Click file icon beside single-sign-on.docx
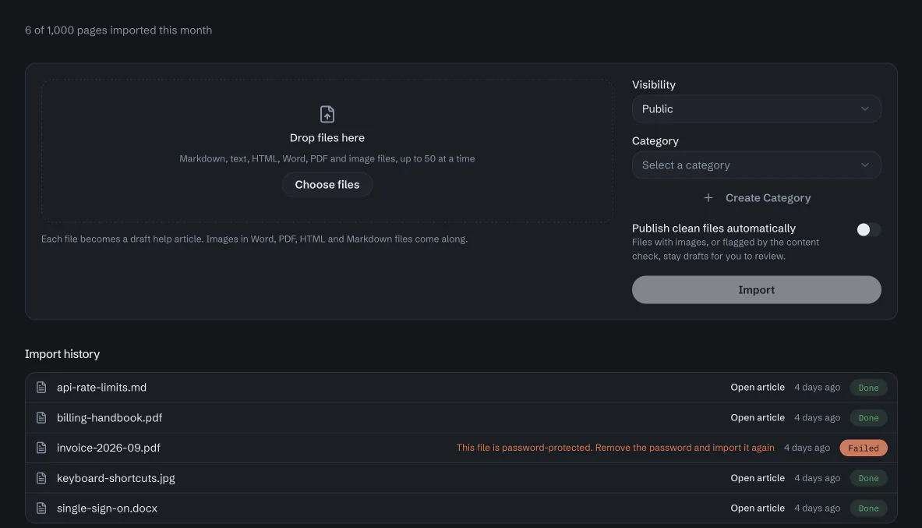Image resolution: width=922 pixels, height=528 pixels. click(x=41, y=508)
